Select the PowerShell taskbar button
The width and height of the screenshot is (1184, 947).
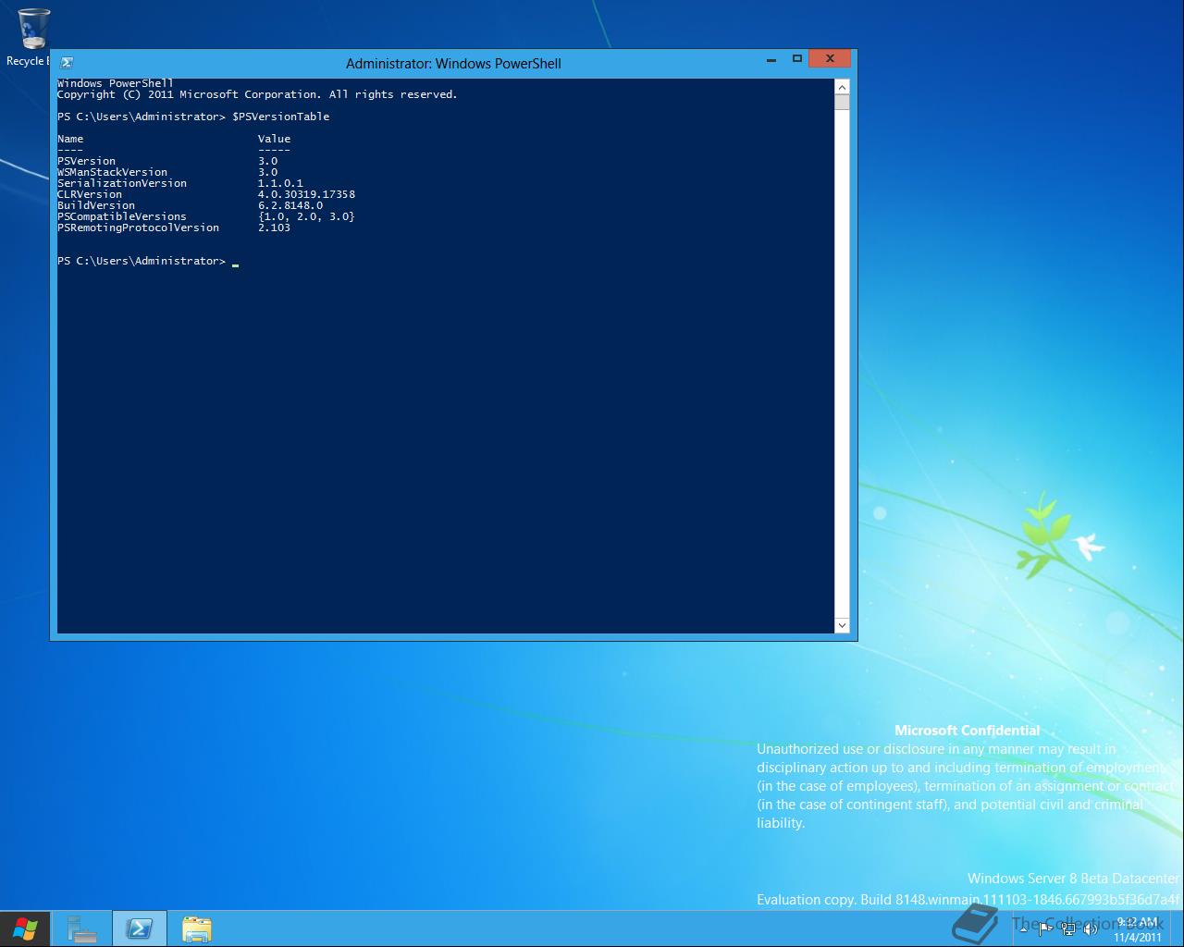click(140, 929)
